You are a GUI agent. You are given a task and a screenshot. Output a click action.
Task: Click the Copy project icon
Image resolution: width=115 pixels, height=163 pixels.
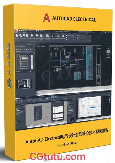tap(21, 36)
